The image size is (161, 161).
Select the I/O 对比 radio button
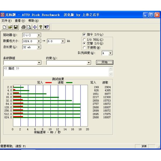pyautogui.click(x=84, y=40)
